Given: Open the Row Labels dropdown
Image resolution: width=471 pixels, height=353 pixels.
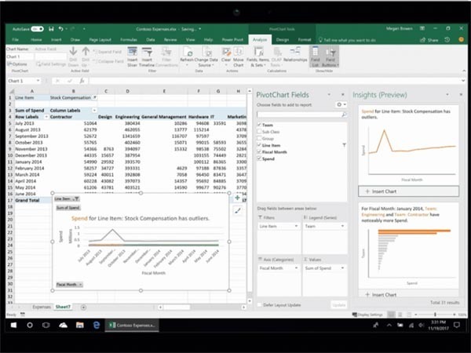Looking at the screenshot, I should (46, 117).
